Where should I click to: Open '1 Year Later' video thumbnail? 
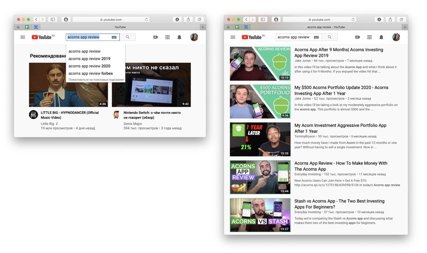click(260, 139)
